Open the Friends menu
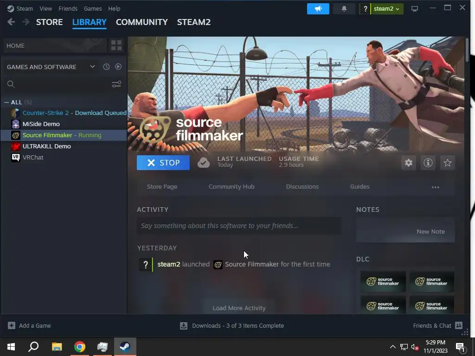The height and width of the screenshot is (356, 475). tap(68, 8)
